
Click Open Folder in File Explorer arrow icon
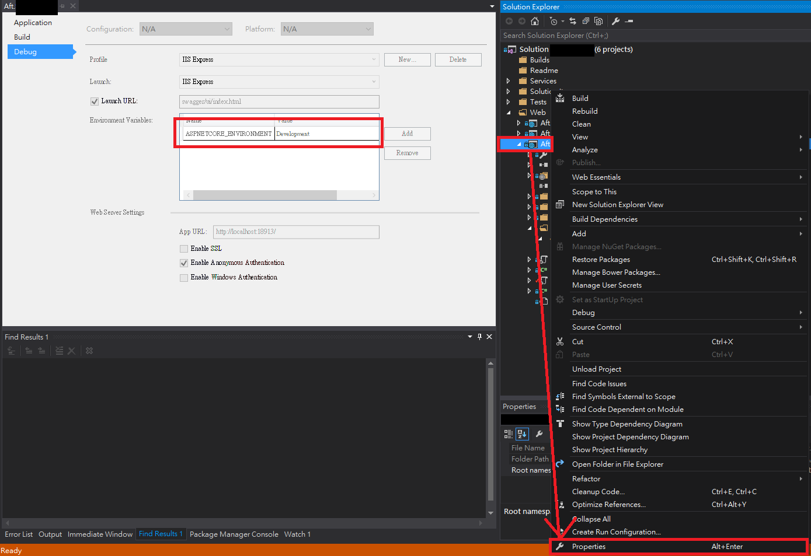click(560, 464)
